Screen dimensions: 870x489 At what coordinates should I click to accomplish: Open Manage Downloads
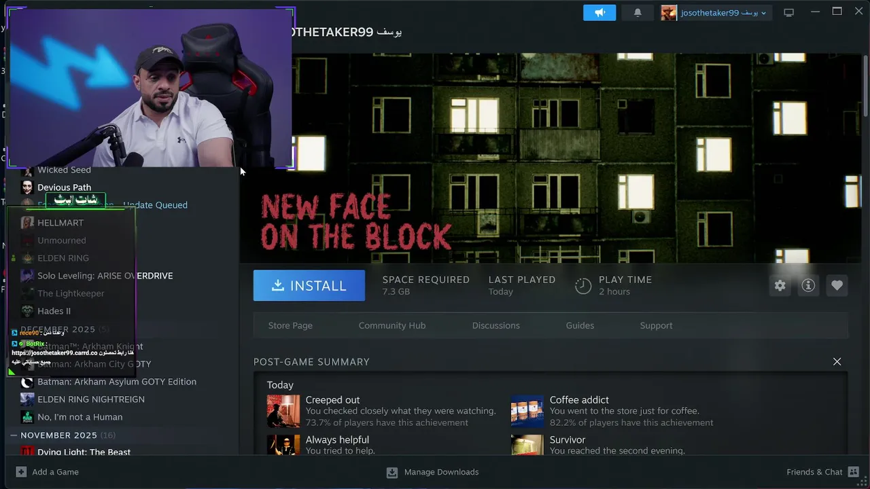tap(432, 472)
